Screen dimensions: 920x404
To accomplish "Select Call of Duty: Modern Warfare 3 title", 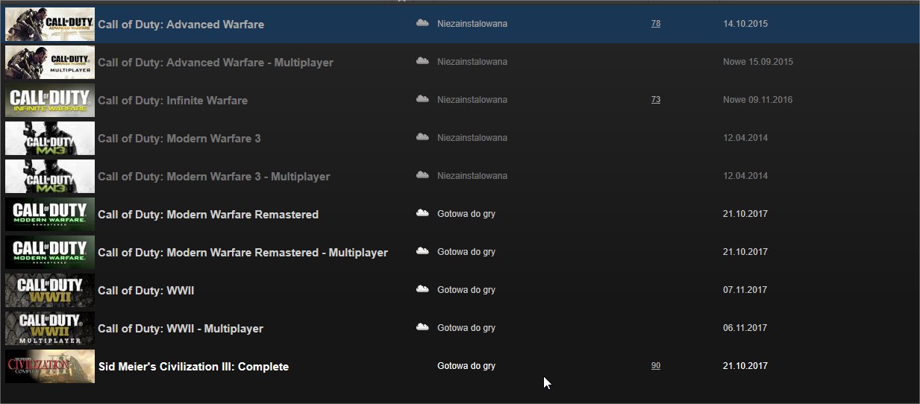I will click(179, 139).
